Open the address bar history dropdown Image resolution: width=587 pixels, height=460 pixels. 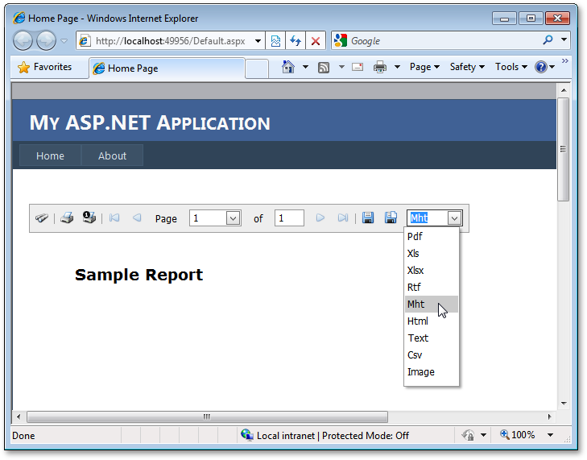point(258,40)
